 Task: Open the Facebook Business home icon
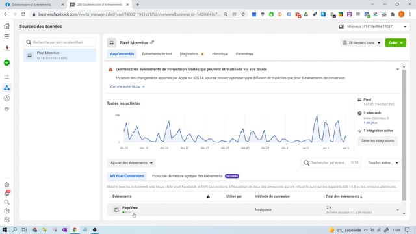[x=7, y=26]
